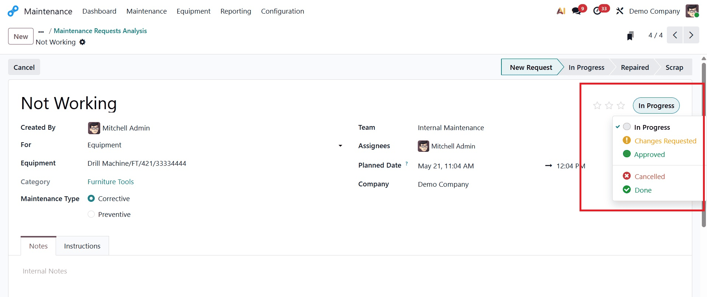
Task: Switch to the Notes tab
Action: pos(38,246)
